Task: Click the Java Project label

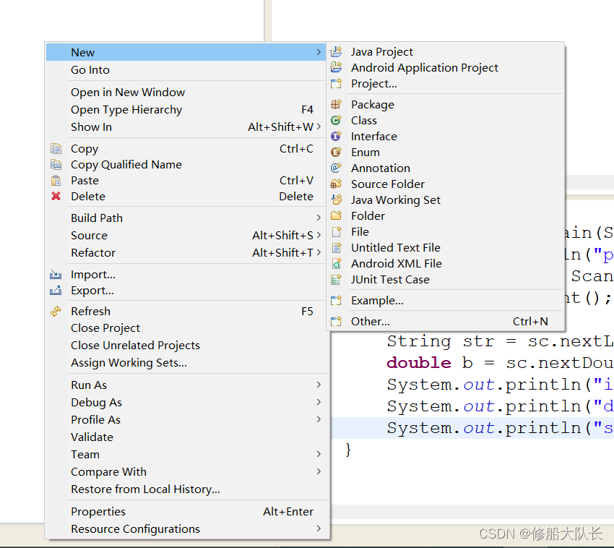Action: [382, 52]
